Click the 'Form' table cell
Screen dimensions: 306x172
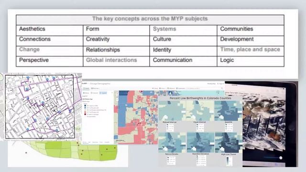click(x=116, y=30)
